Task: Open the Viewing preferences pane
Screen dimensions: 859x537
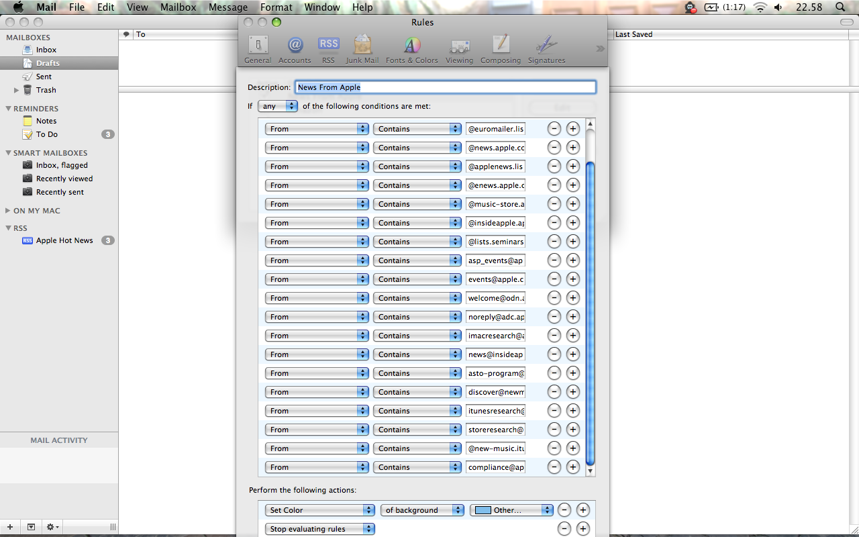Action: pyautogui.click(x=460, y=50)
